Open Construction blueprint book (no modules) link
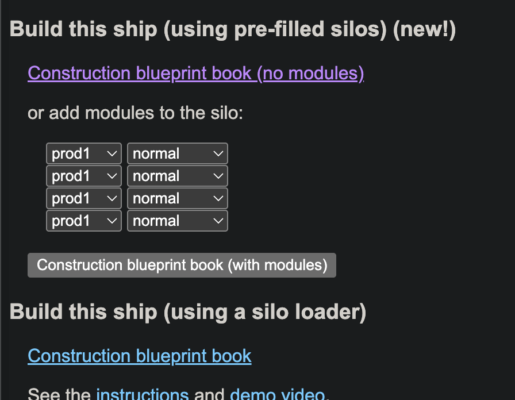Screen dimensions: 515x400 196,73
